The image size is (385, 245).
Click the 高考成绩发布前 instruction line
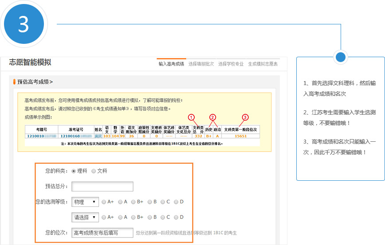click(x=103, y=101)
